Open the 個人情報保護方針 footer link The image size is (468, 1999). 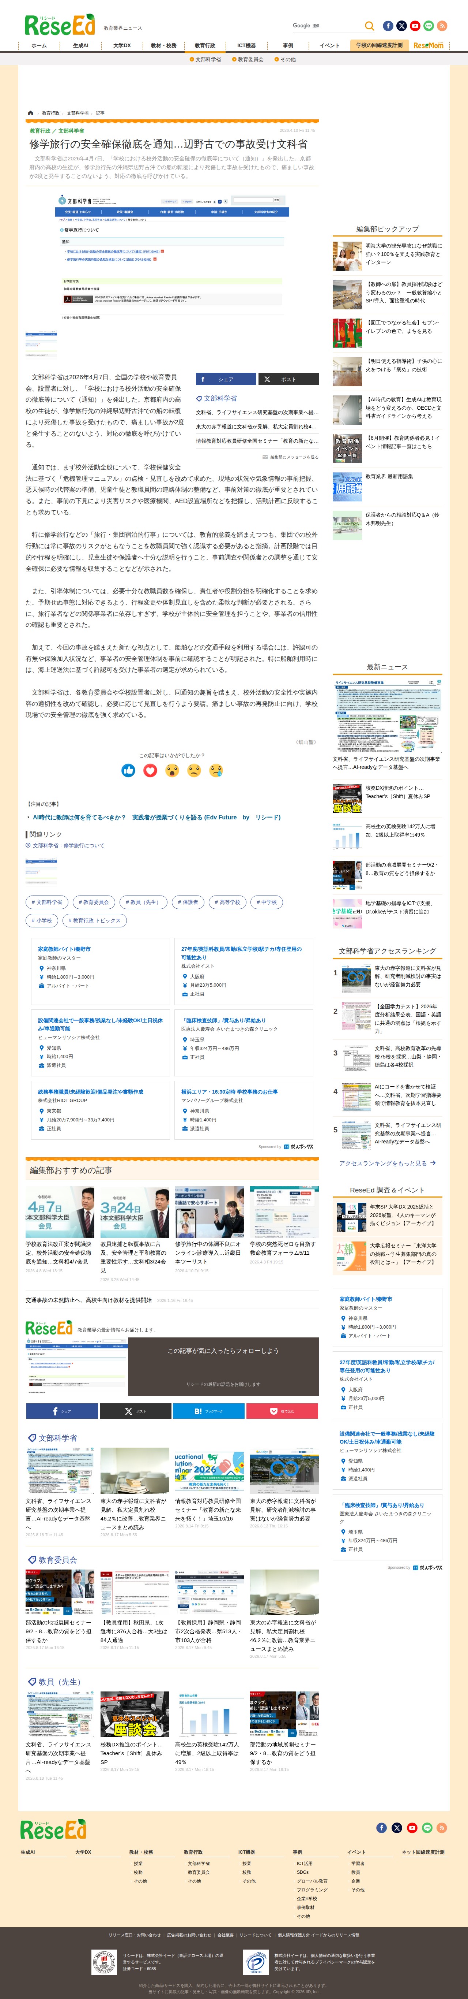[x=318, y=1935]
